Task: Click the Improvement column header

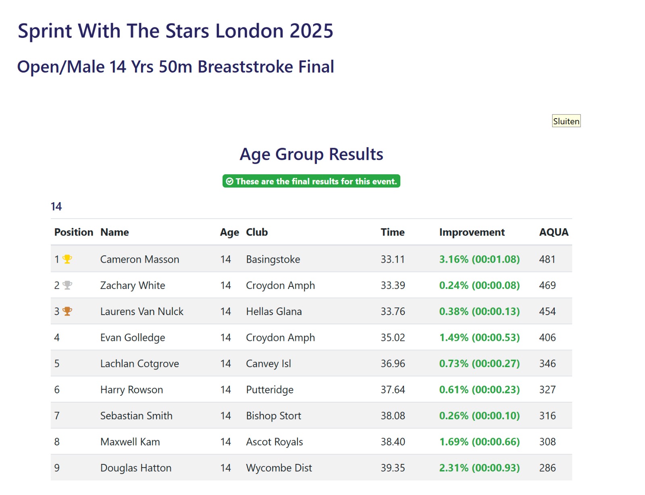Action: pos(472,232)
